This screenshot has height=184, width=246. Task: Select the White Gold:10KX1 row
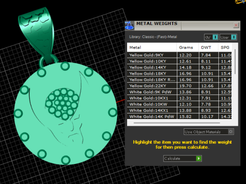179,98
